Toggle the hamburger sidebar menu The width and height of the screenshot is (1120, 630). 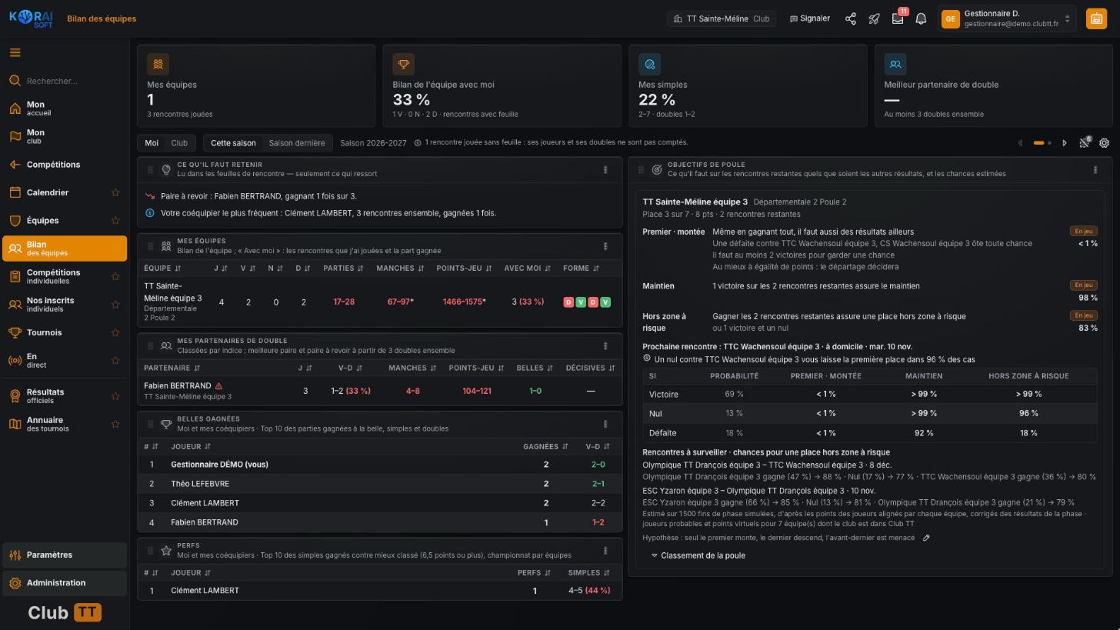(x=15, y=52)
